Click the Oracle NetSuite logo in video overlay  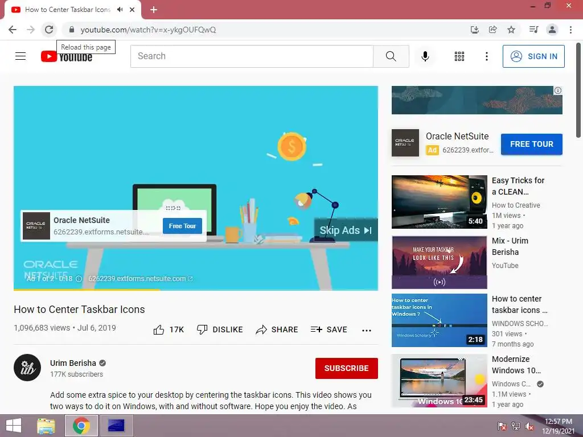36,226
